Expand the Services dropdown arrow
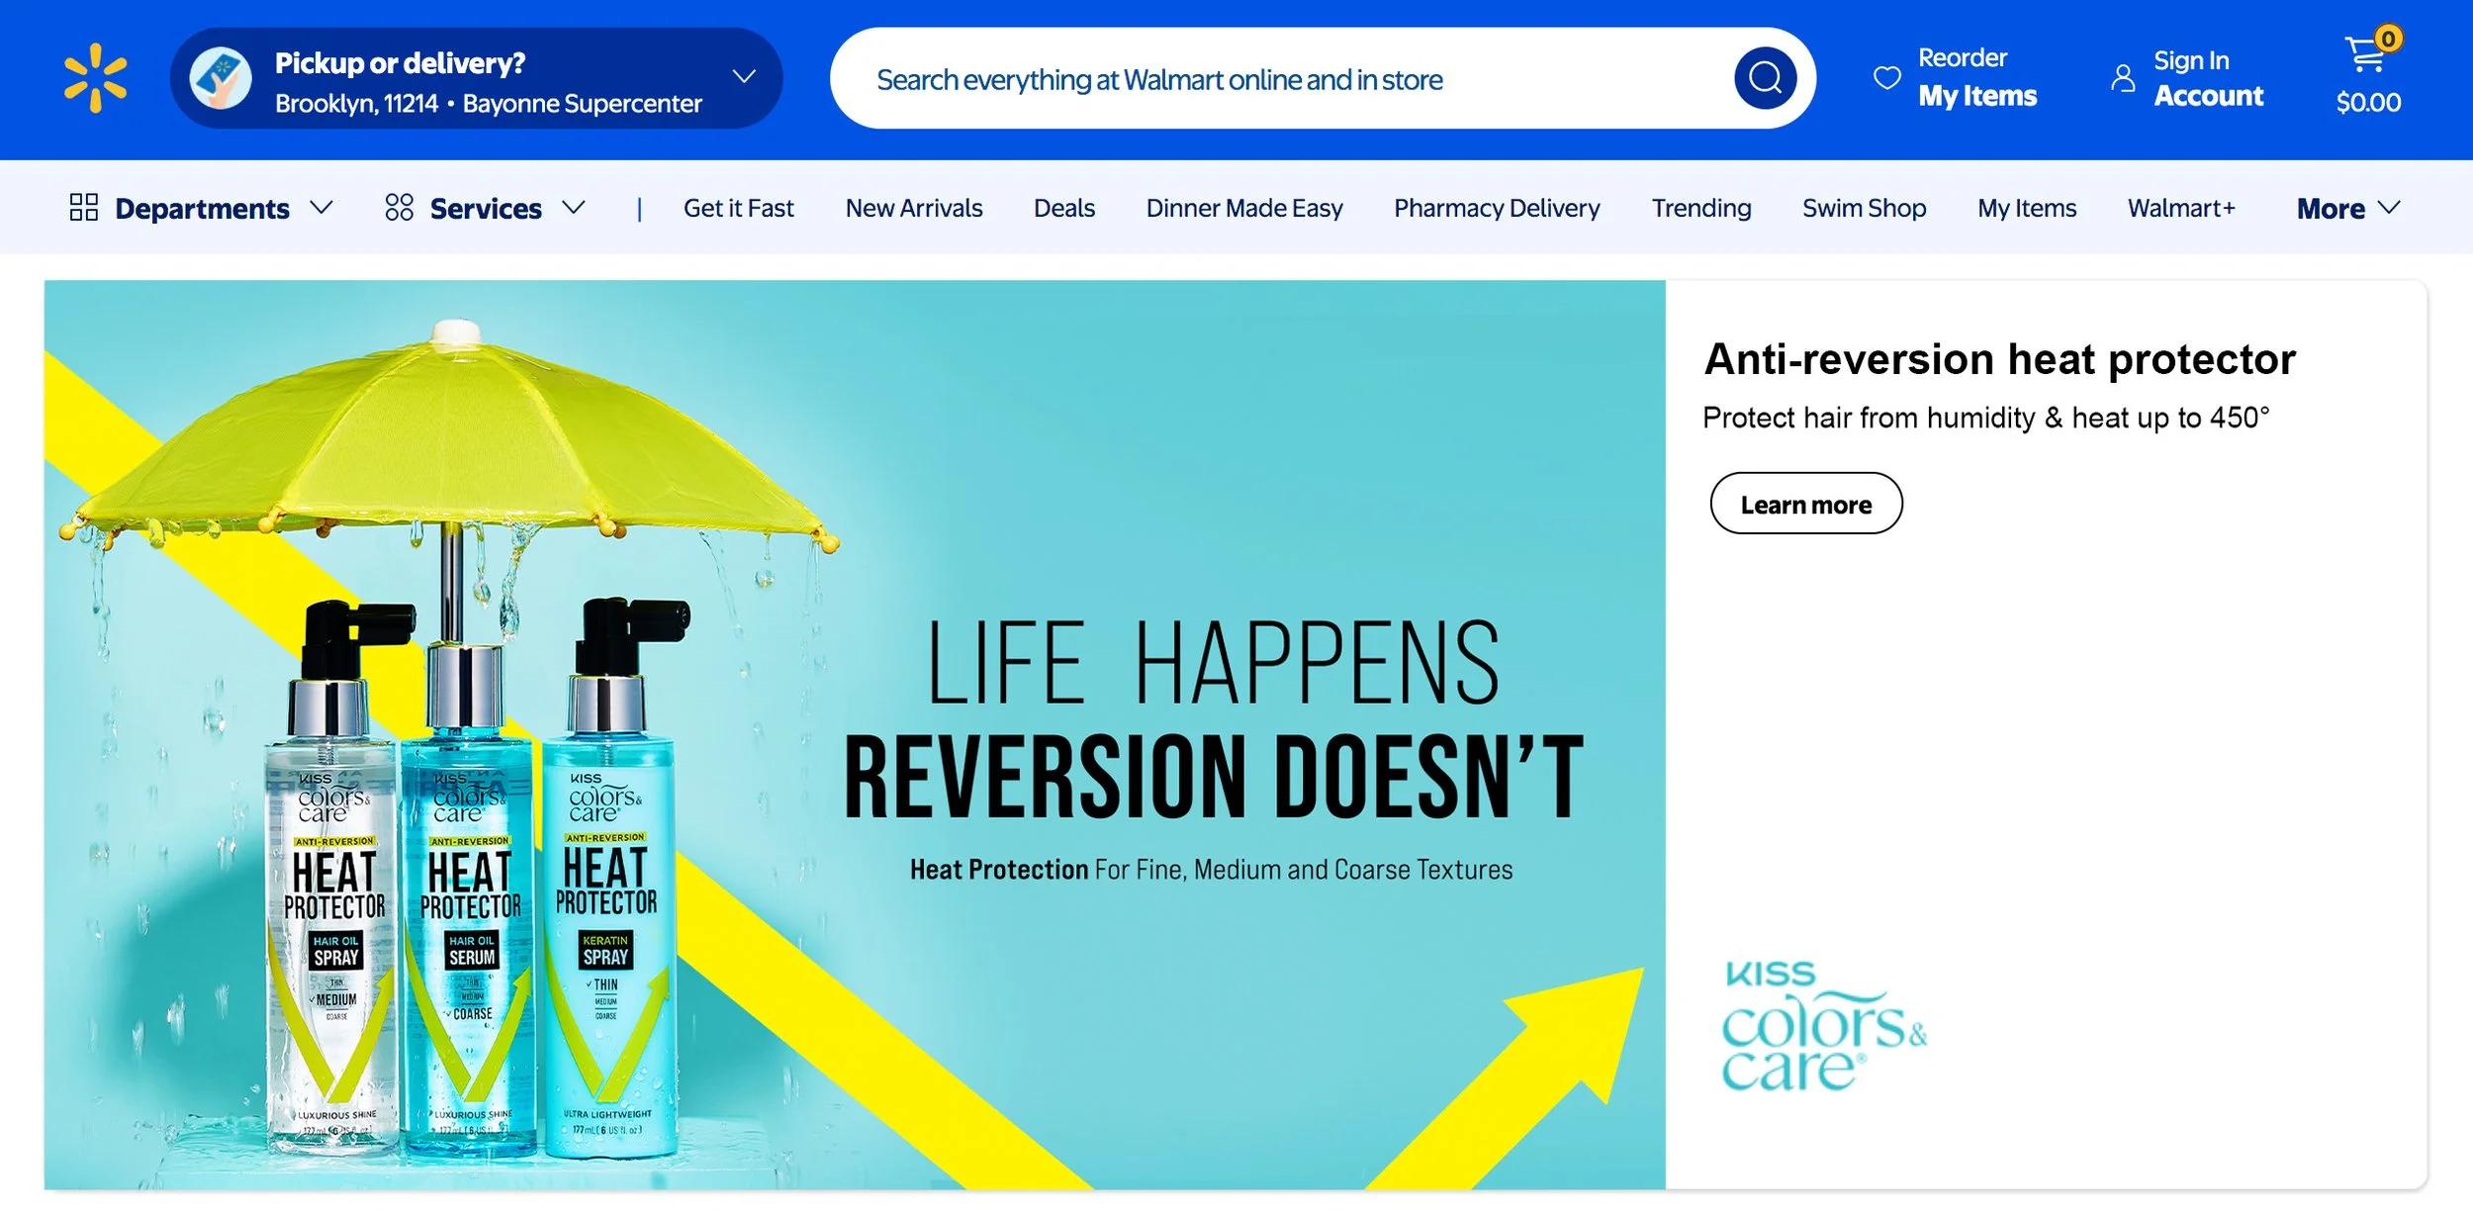2473x1221 pixels. coord(574,207)
